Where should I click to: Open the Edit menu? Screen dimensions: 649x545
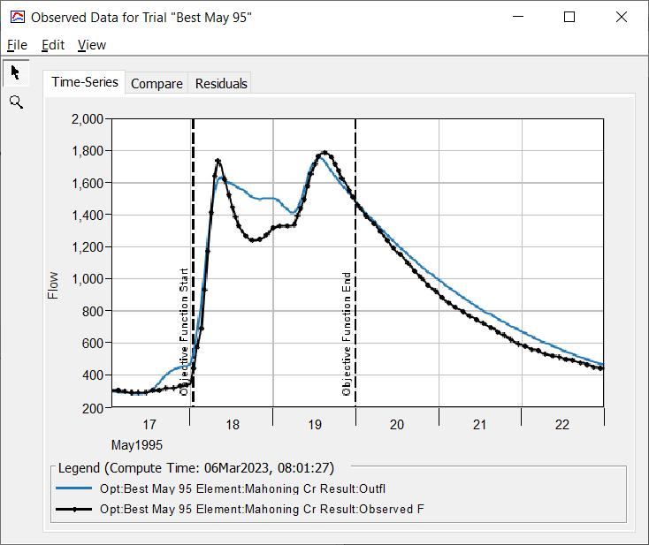[x=52, y=45]
